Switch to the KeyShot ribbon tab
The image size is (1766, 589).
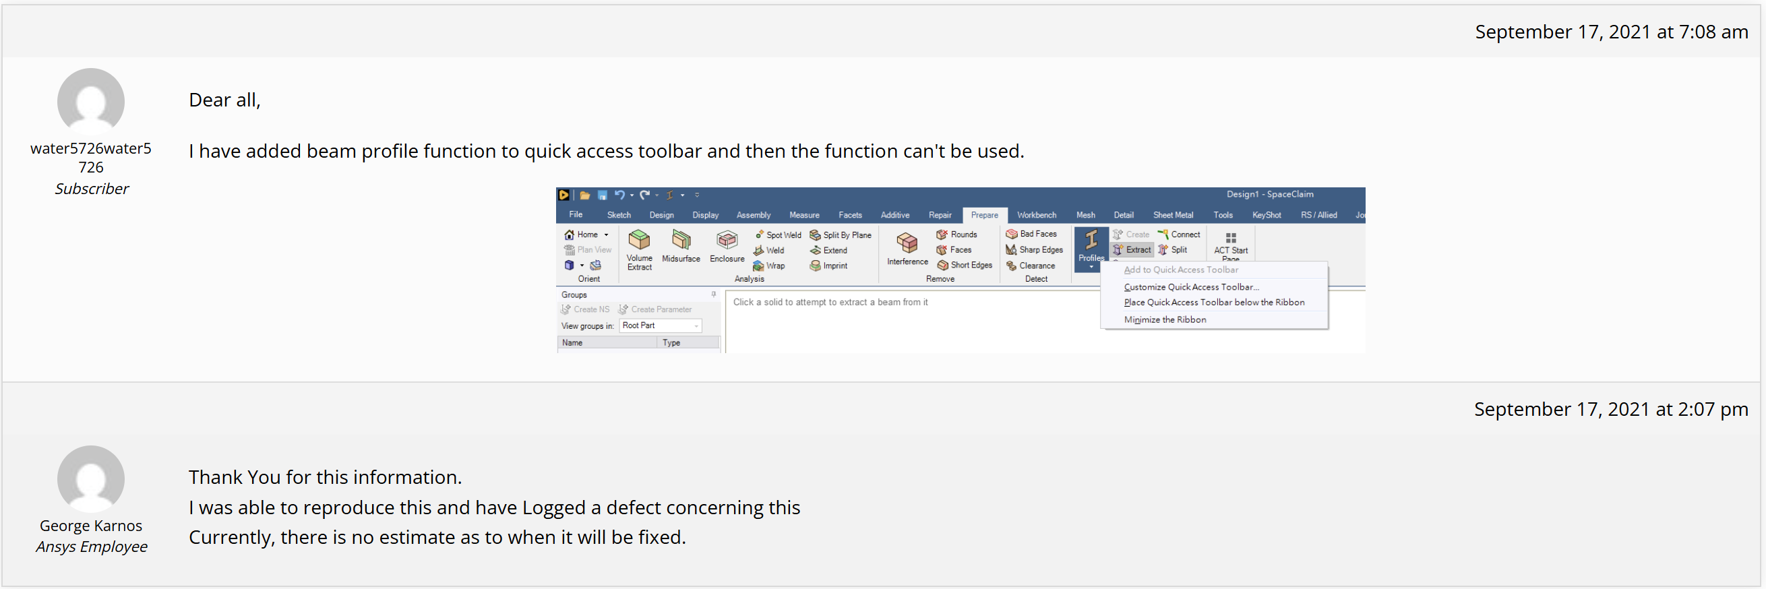coord(1267,215)
